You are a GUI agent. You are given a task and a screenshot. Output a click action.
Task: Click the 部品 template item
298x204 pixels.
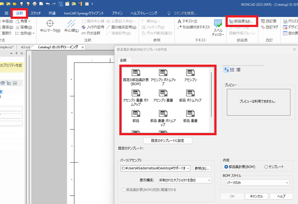click(x=136, y=116)
